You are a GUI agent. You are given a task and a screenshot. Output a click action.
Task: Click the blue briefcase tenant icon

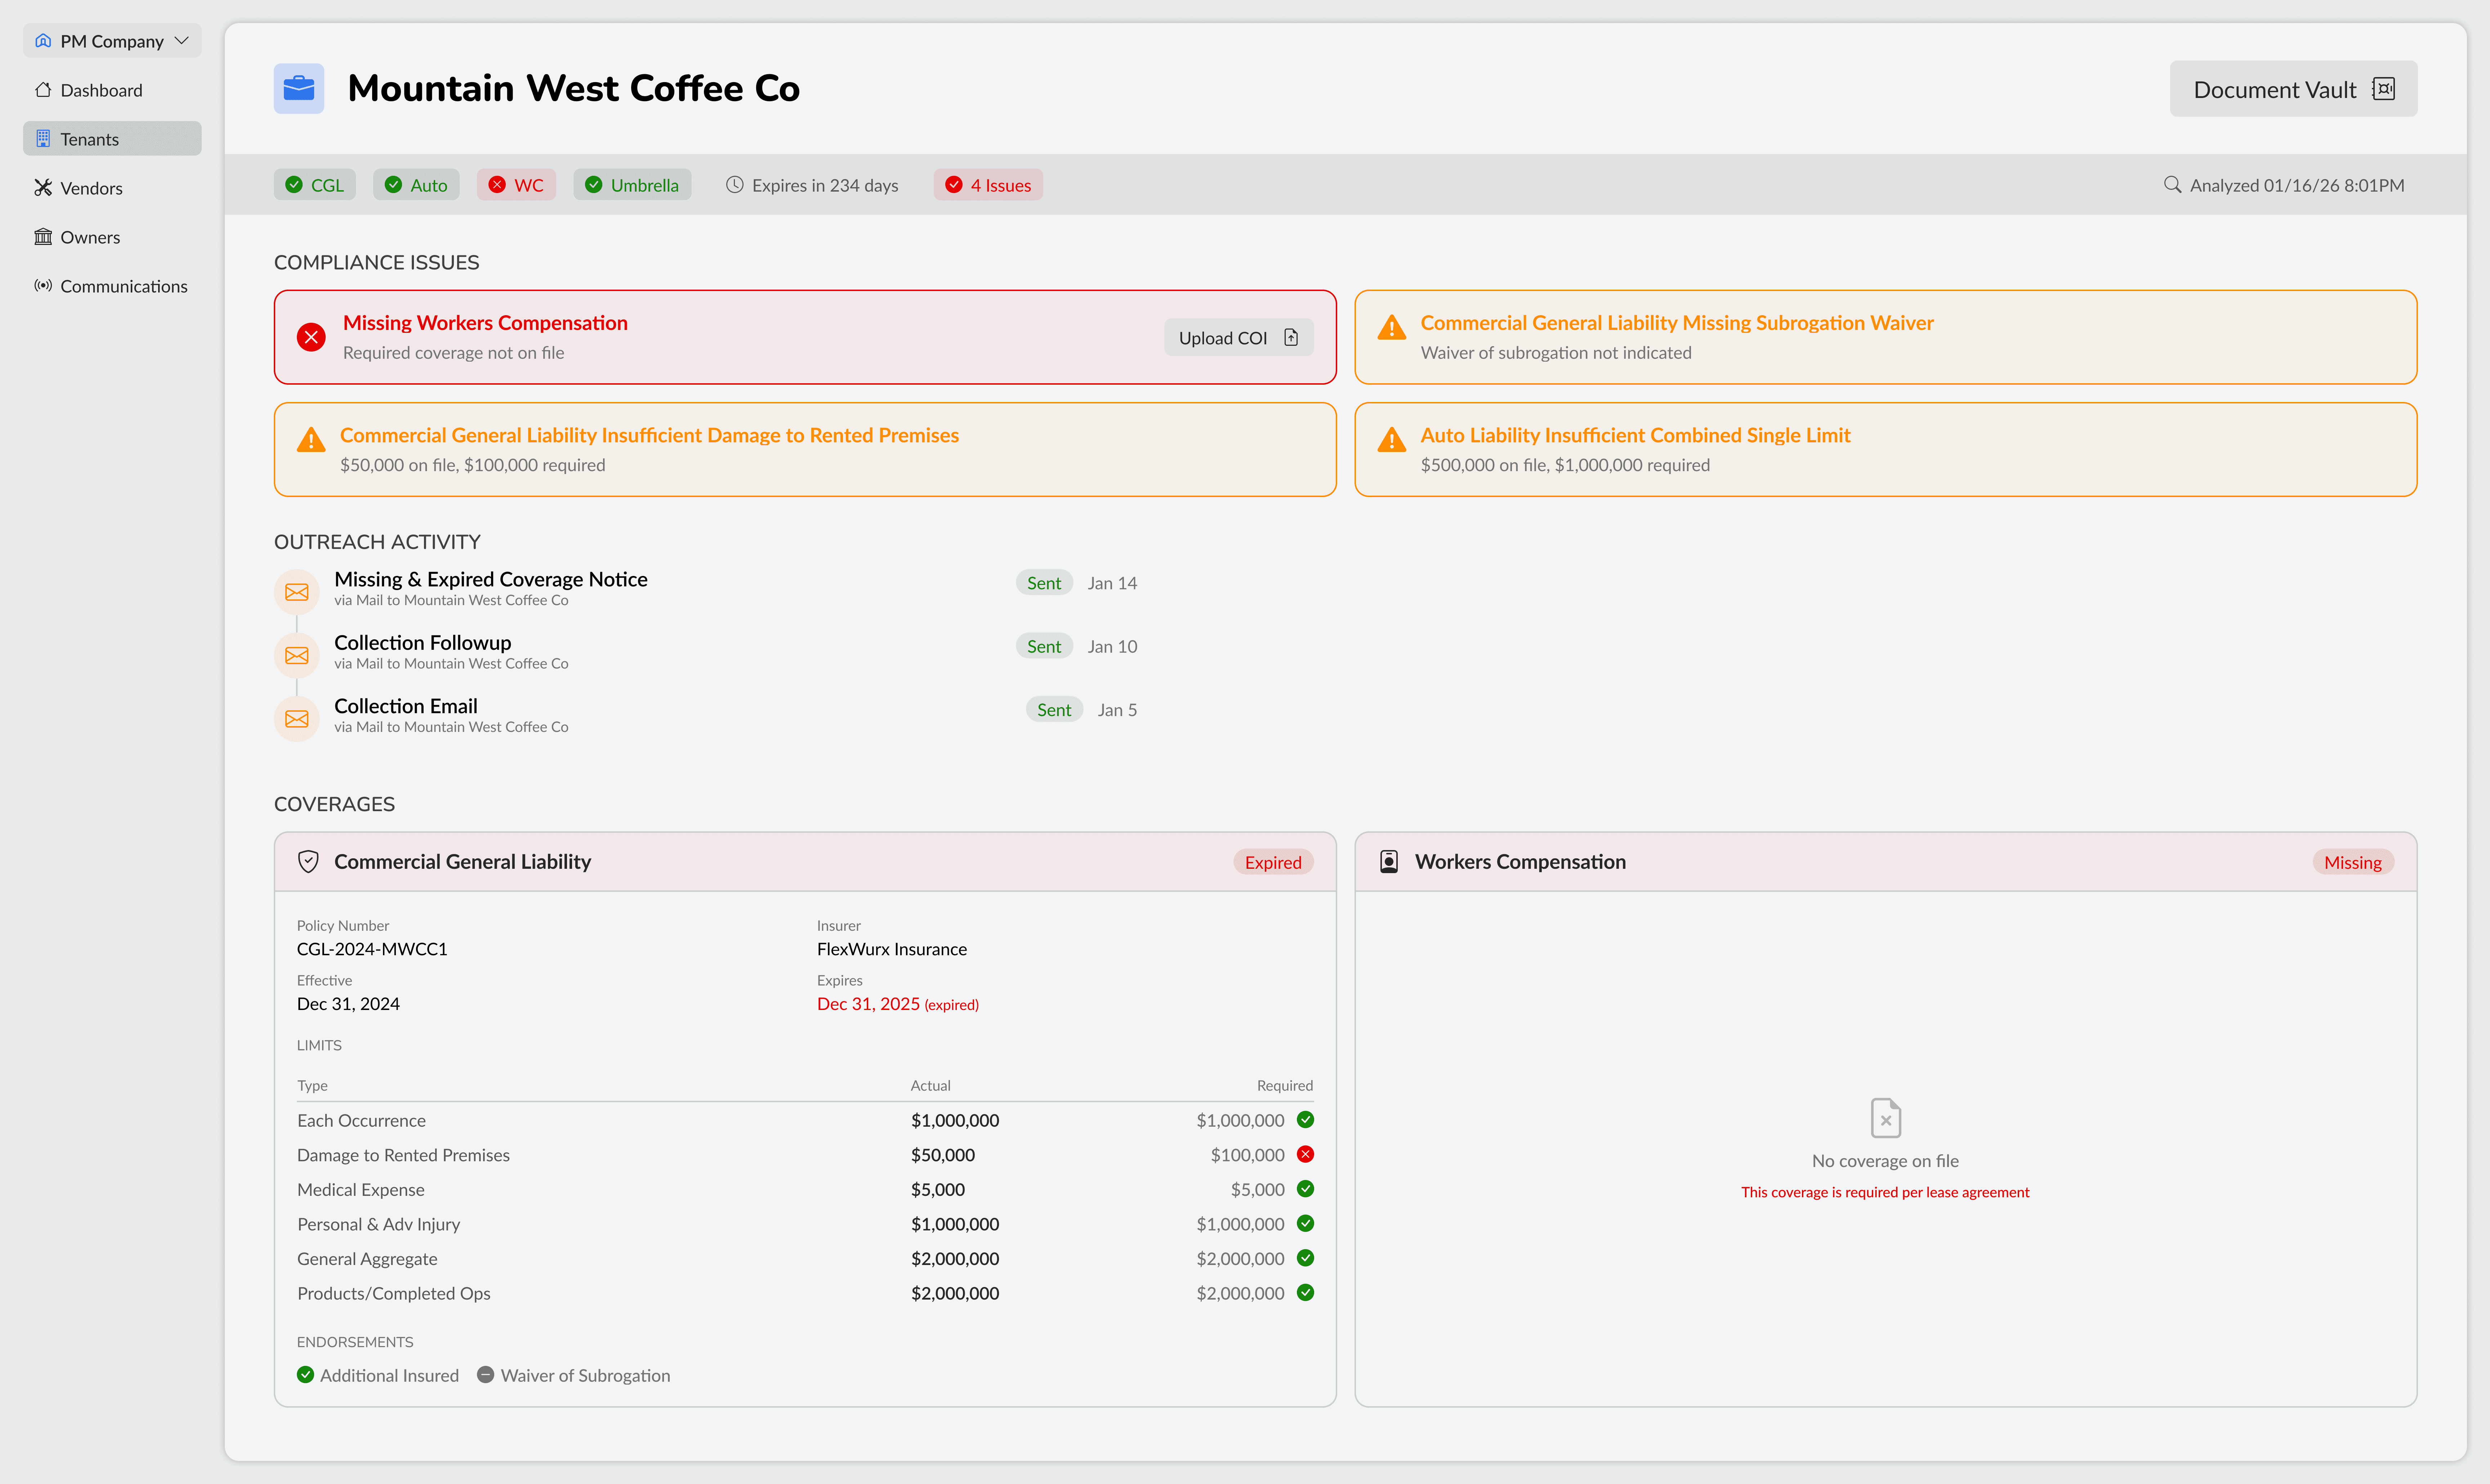point(298,88)
